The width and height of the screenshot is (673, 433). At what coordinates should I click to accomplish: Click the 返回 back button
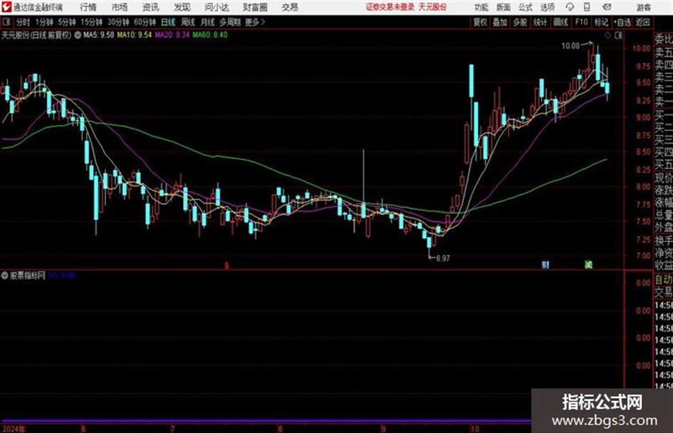[x=642, y=22]
